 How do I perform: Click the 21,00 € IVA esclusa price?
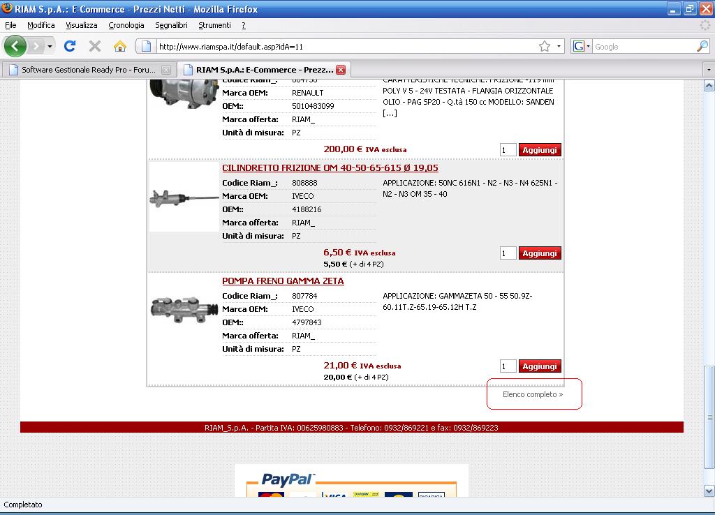tap(362, 366)
